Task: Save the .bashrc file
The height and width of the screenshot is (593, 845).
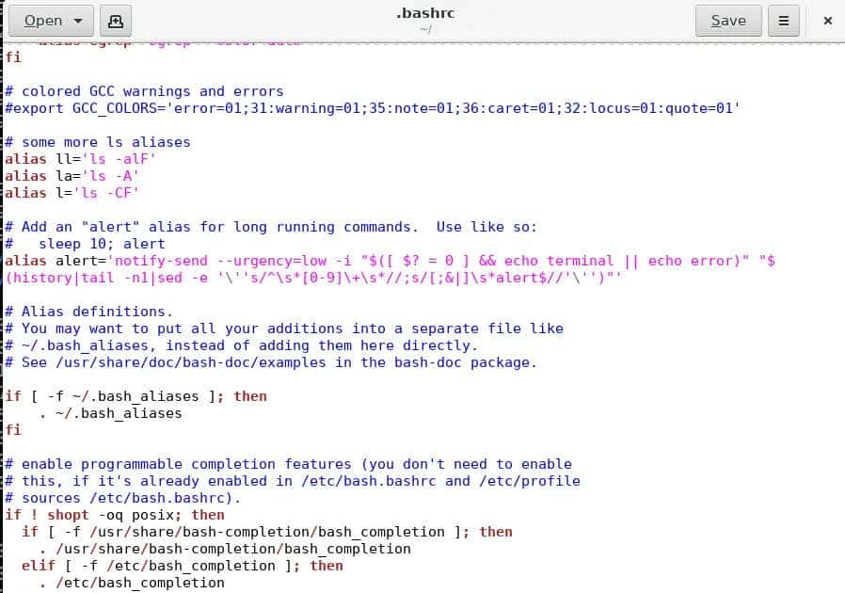Action: (727, 20)
